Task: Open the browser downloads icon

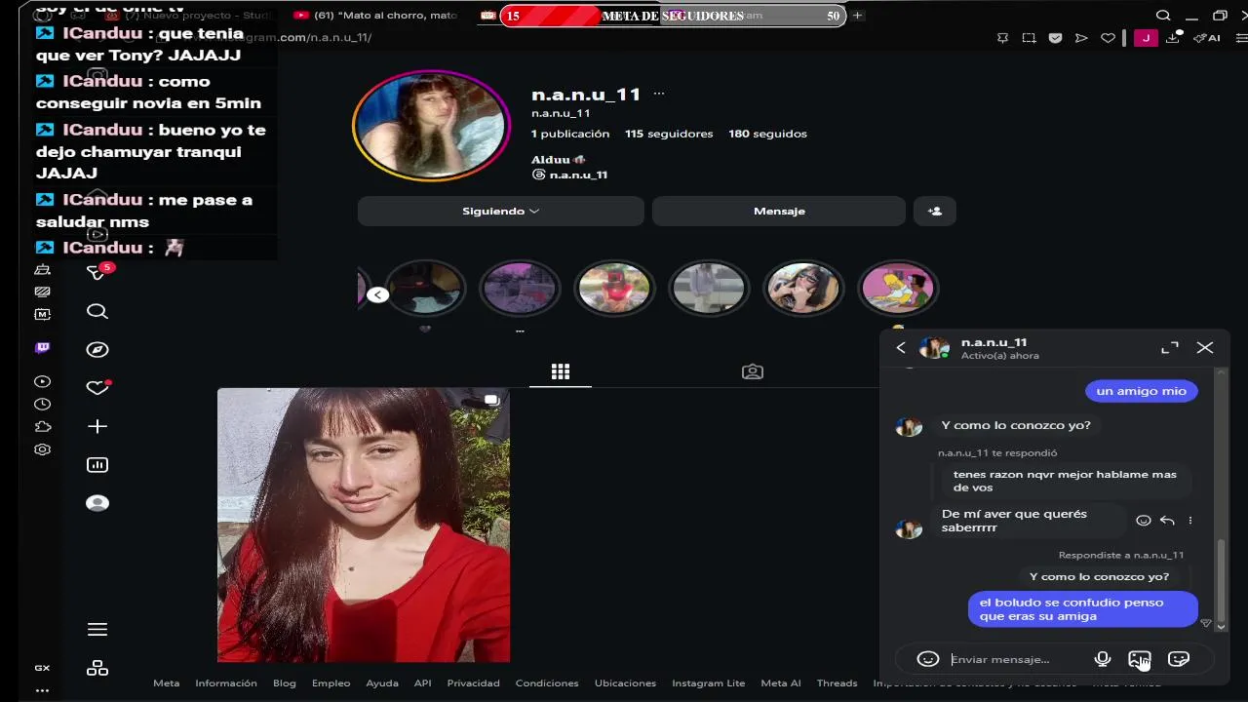Action: click(x=1175, y=38)
